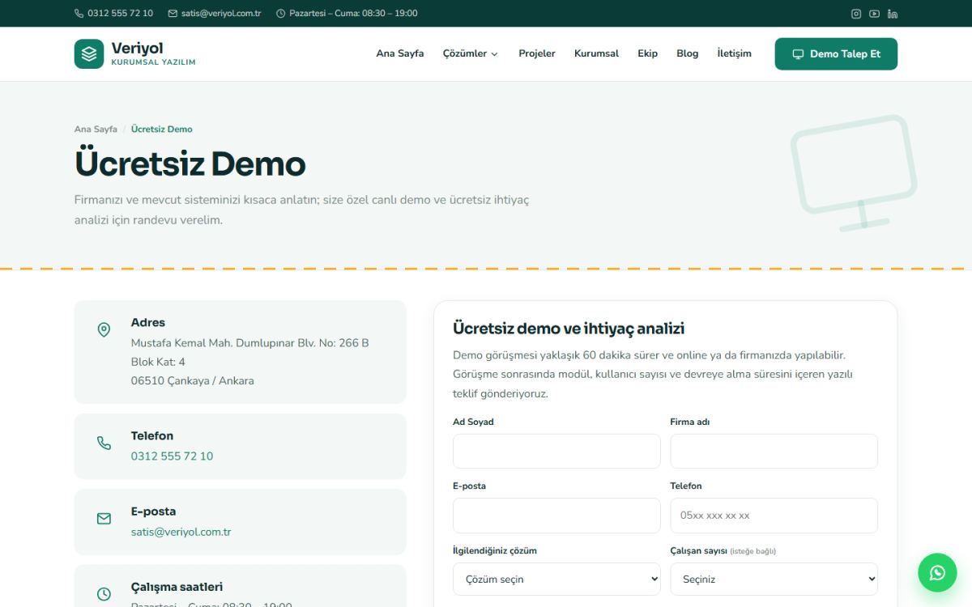Open the Instagram icon in top bar
Viewport: 972px width, 607px height.
click(x=856, y=14)
